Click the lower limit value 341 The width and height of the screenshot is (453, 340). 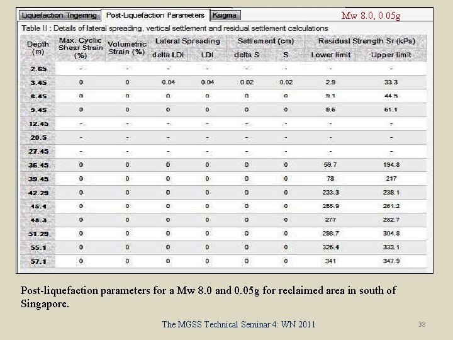point(330,261)
